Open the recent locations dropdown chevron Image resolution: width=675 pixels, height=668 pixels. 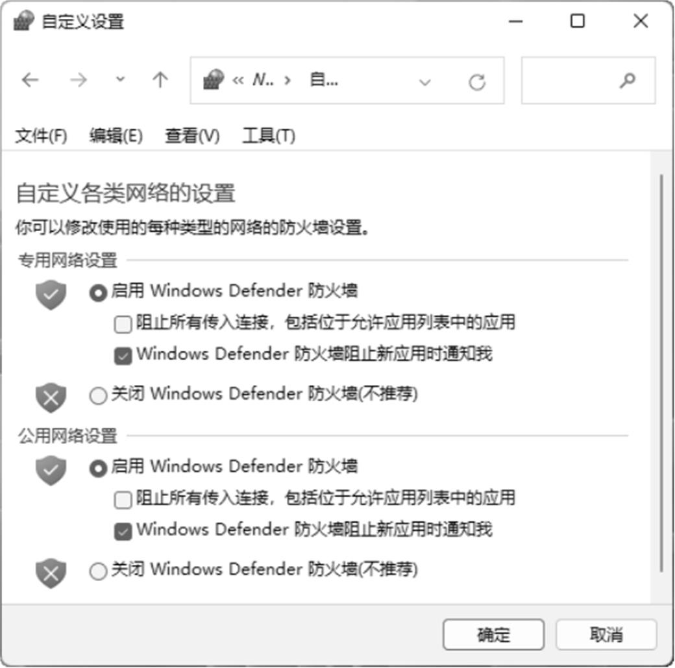pyautogui.click(x=121, y=79)
